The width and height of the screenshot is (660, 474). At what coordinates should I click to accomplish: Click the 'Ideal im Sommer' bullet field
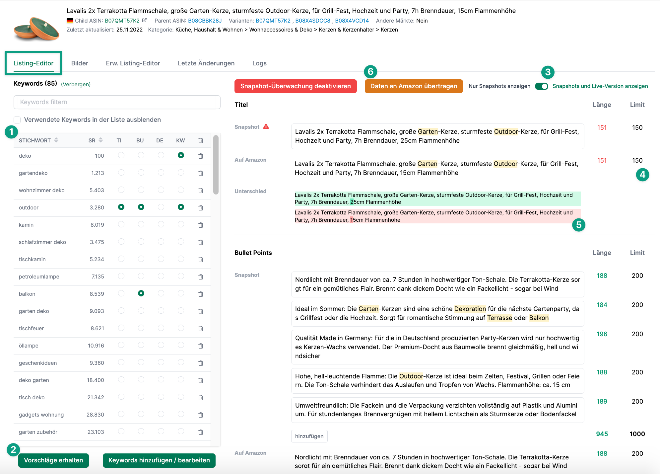coord(437,313)
